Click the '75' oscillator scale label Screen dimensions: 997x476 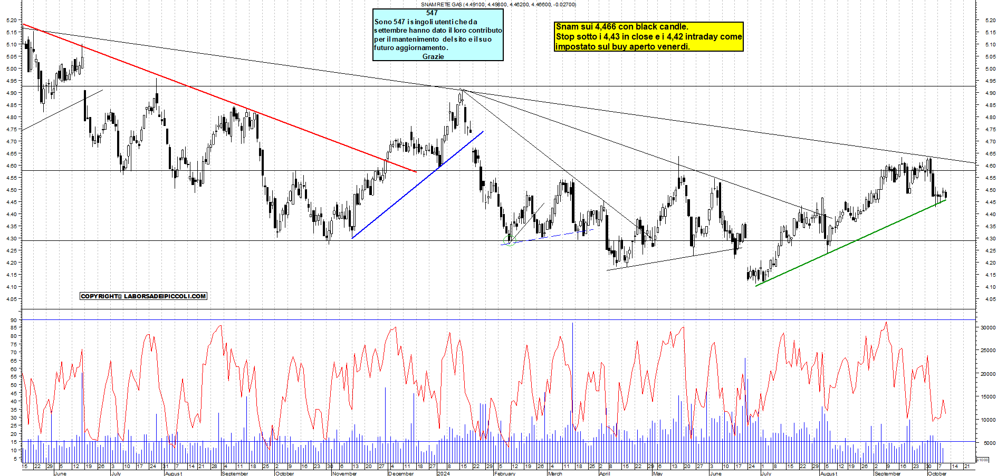13,344
